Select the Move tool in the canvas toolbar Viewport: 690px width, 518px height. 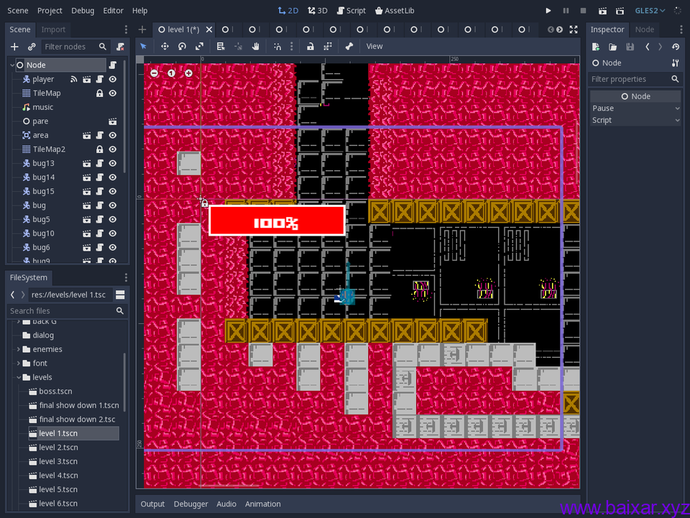(x=165, y=46)
